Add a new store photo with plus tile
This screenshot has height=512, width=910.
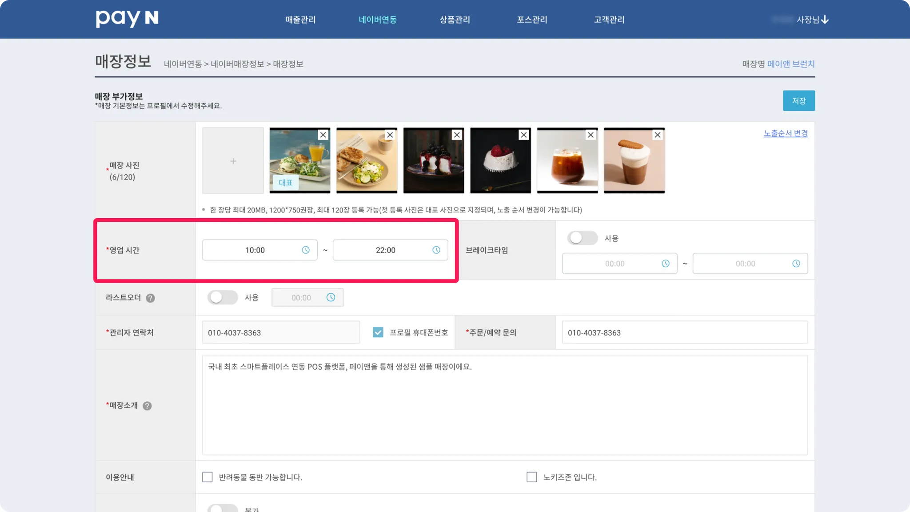click(x=233, y=161)
